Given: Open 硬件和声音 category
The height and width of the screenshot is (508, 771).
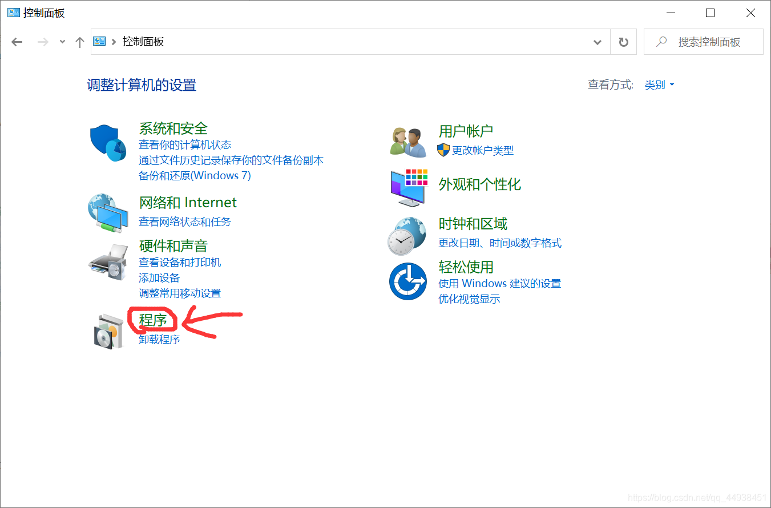Looking at the screenshot, I should click(x=173, y=246).
